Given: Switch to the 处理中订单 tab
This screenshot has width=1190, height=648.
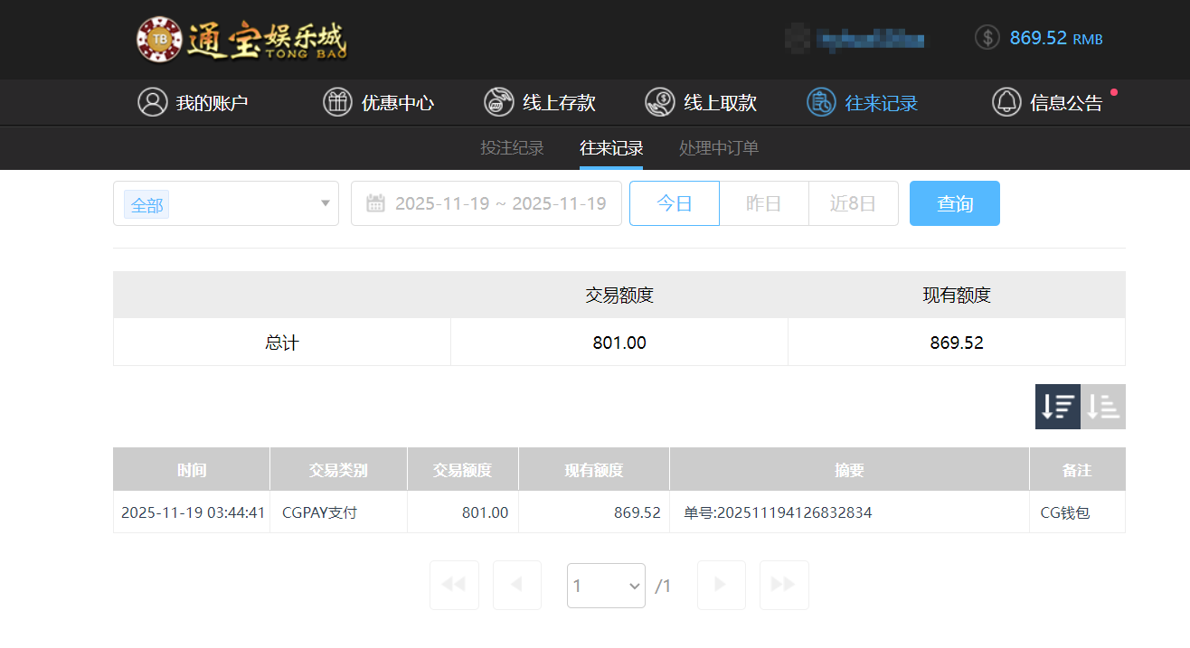Looking at the screenshot, I should [718, 147].
